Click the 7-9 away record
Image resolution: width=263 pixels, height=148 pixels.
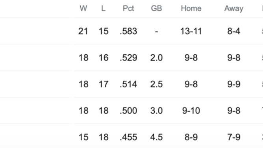click(233, 137)
